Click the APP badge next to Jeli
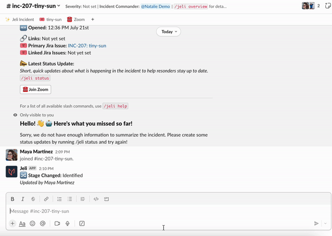This screenshot has height=236, width=332. pyautogui.click(x=33, y=168)
